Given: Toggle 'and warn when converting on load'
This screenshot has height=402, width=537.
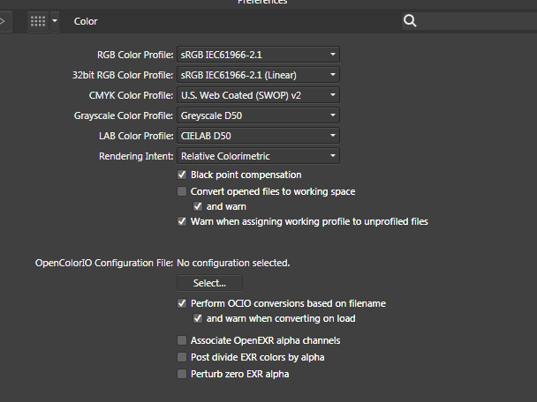Looking at the screenshot, I should coord(198,318).
